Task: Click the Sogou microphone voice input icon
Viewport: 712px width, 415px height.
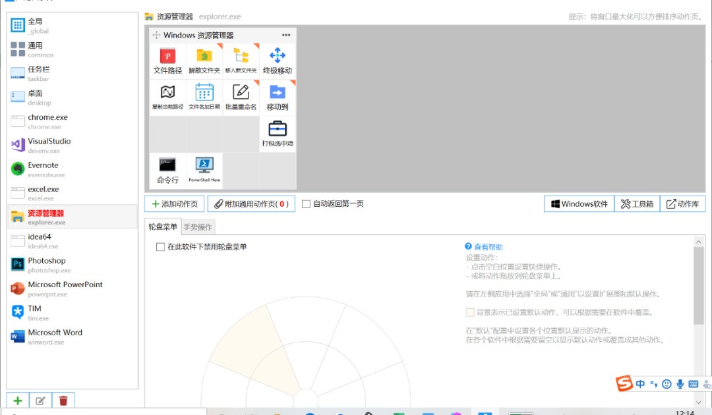Action: point(680,384)
